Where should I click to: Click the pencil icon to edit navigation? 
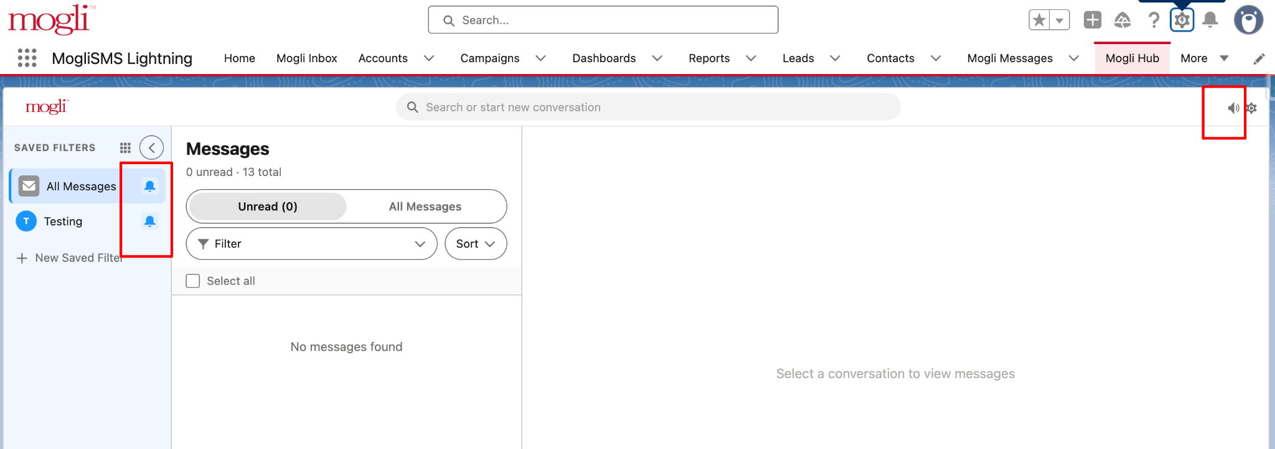pyautogui.click(x=1259, y=58)
